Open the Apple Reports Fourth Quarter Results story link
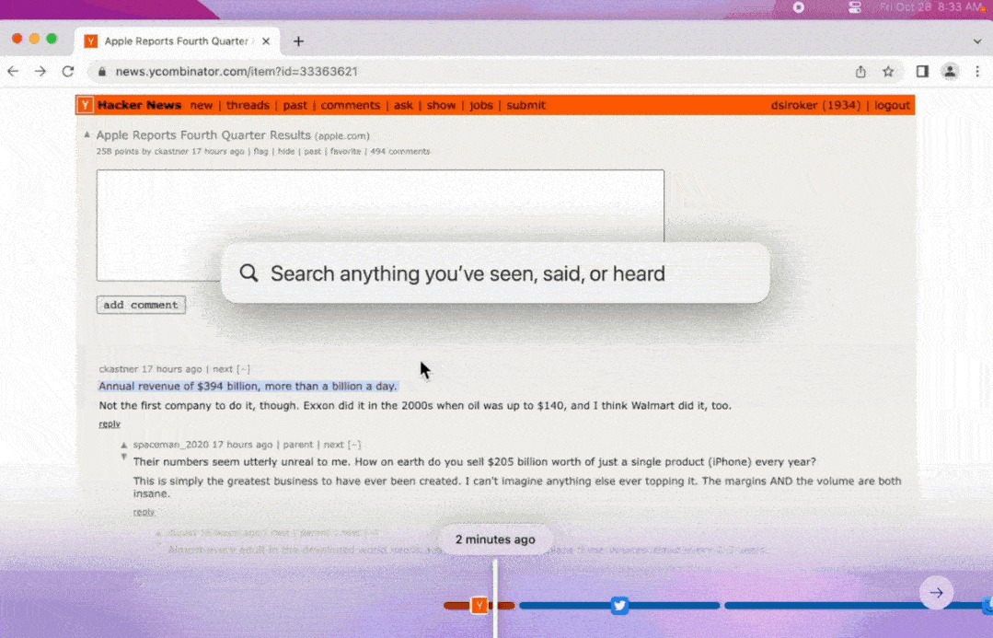This screenshot has width=993, height=638. coord(203,135)
